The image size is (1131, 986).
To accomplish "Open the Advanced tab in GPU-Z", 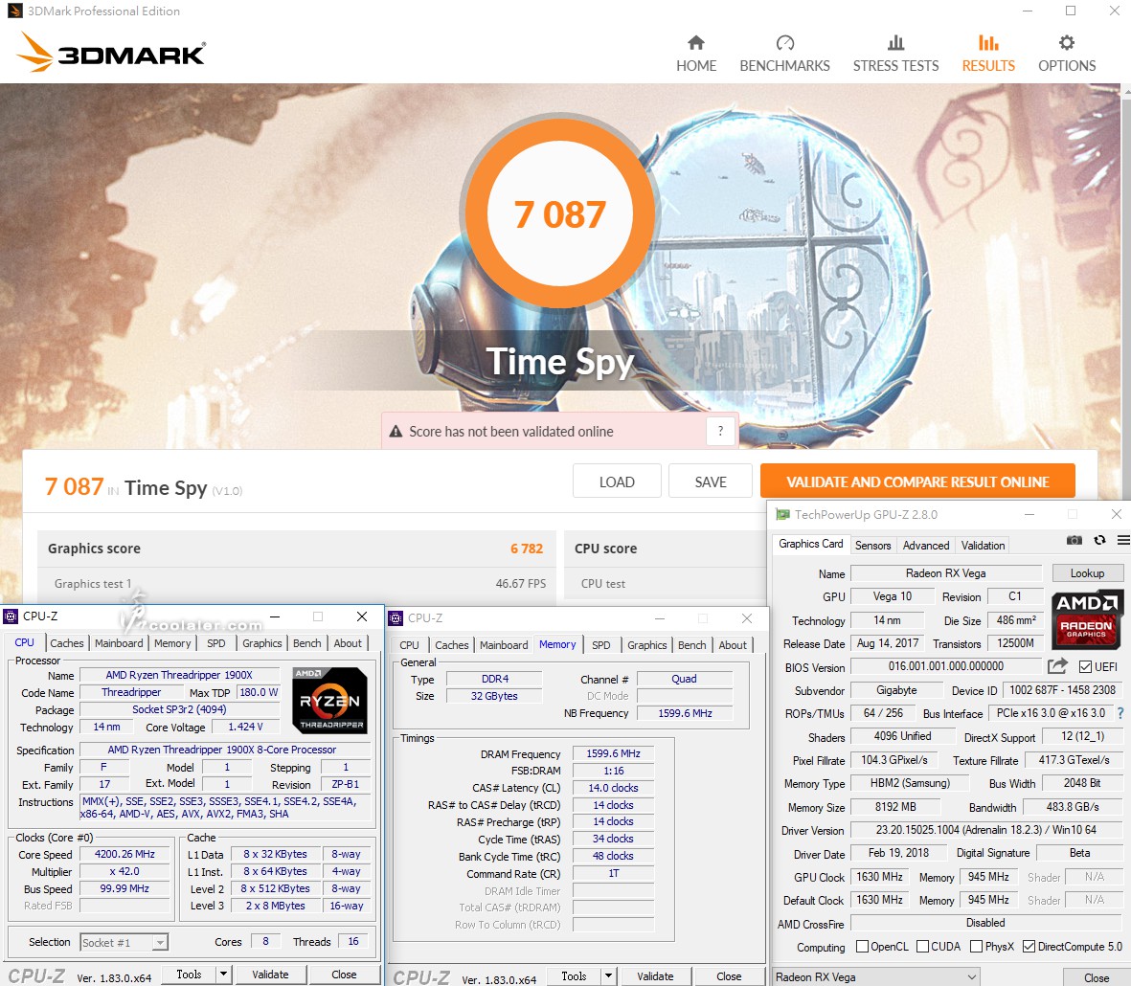I will pos(926,546).
